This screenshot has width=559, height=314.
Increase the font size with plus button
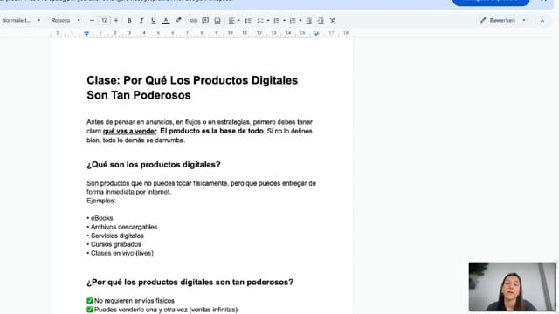pyautogui.click(x=116, y=21)
